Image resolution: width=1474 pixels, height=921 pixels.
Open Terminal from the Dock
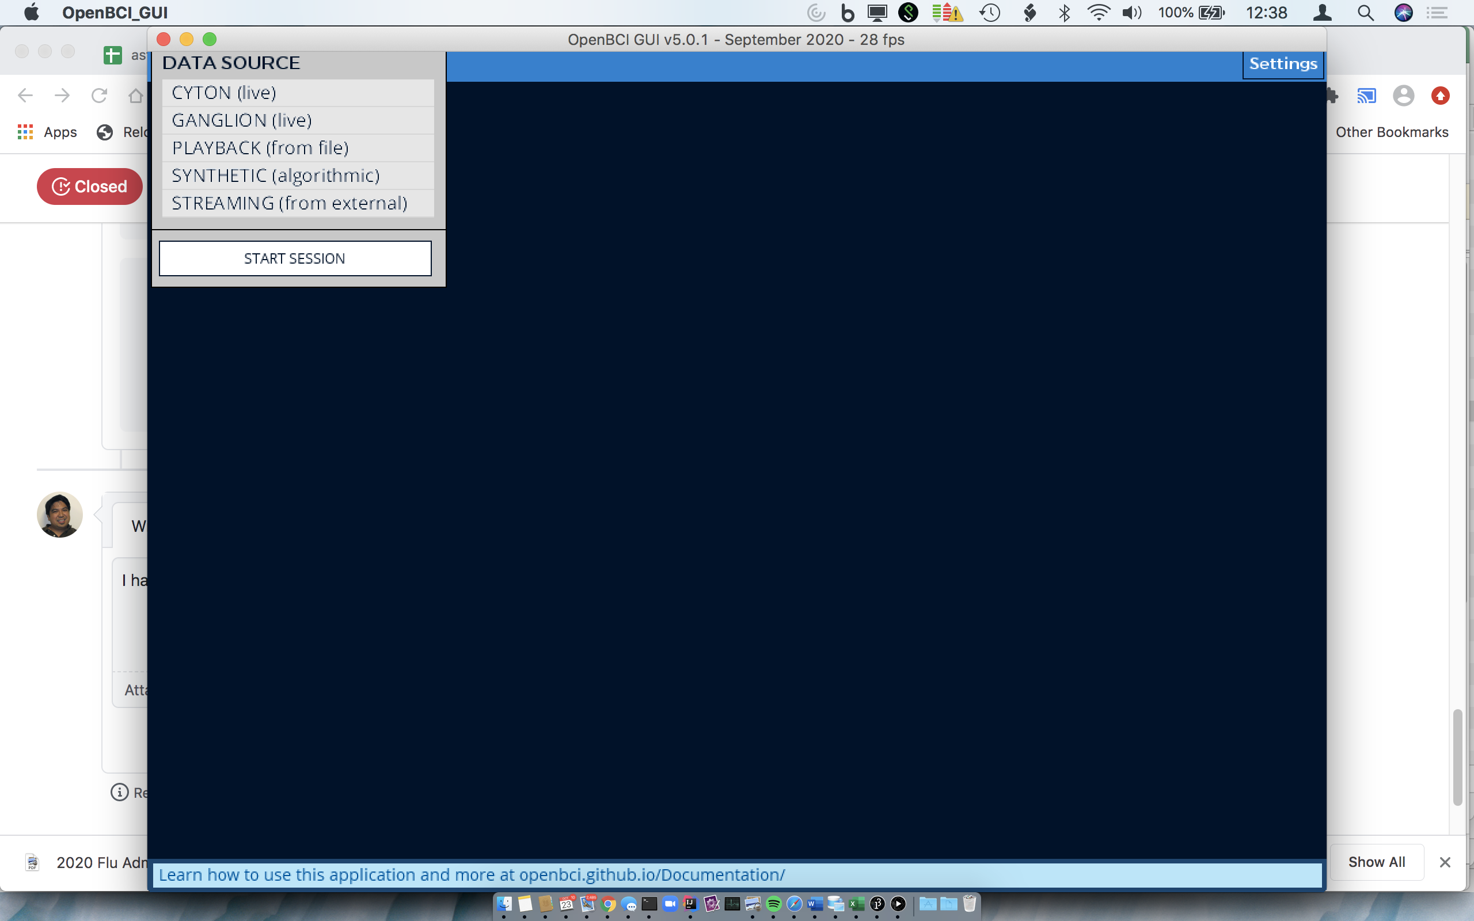649,904
